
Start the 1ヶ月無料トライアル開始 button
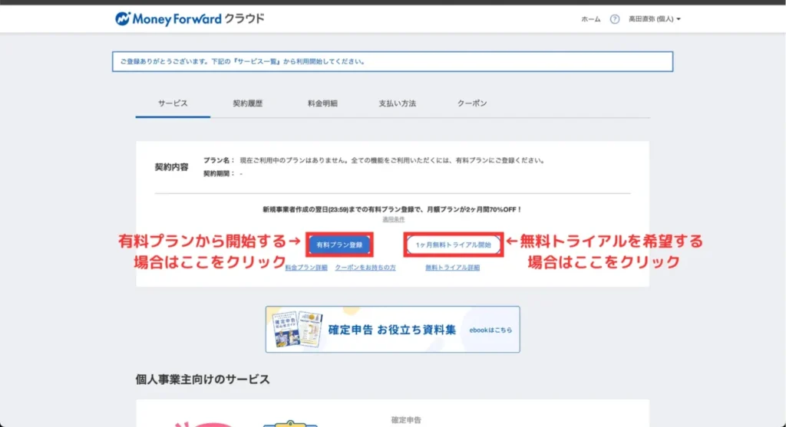[x=453, y=245]
